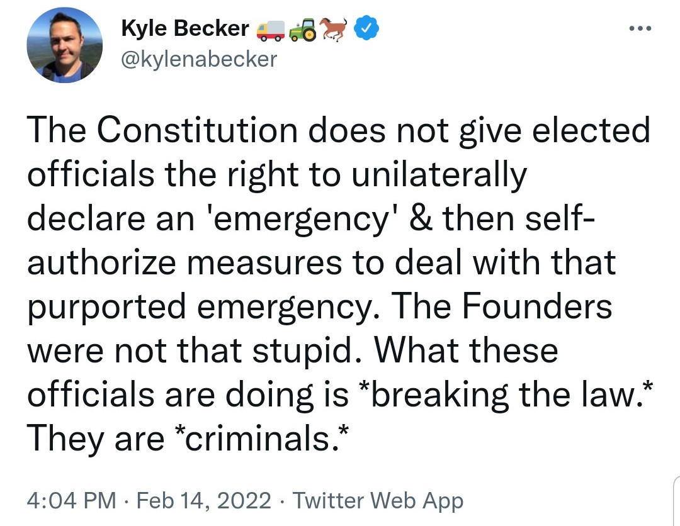Click the brown horse emoji icon
The width and height of the screenshot is (680, 526).
[334, 29]
